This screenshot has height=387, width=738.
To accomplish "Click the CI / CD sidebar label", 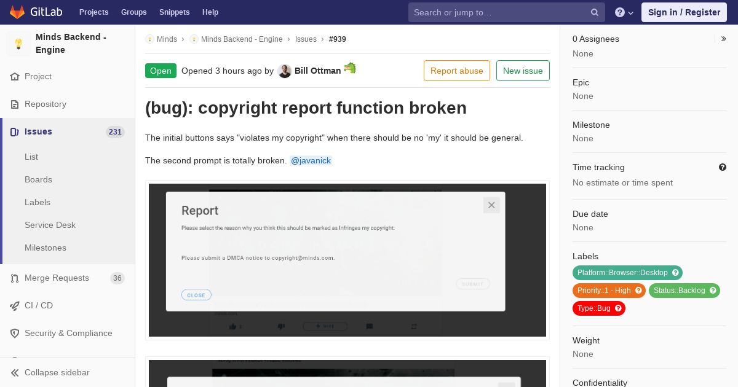I will [39, 306].
